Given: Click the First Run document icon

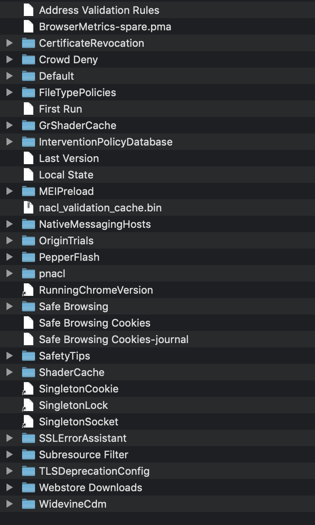Looking at the screenshot, I should point(29,109).
